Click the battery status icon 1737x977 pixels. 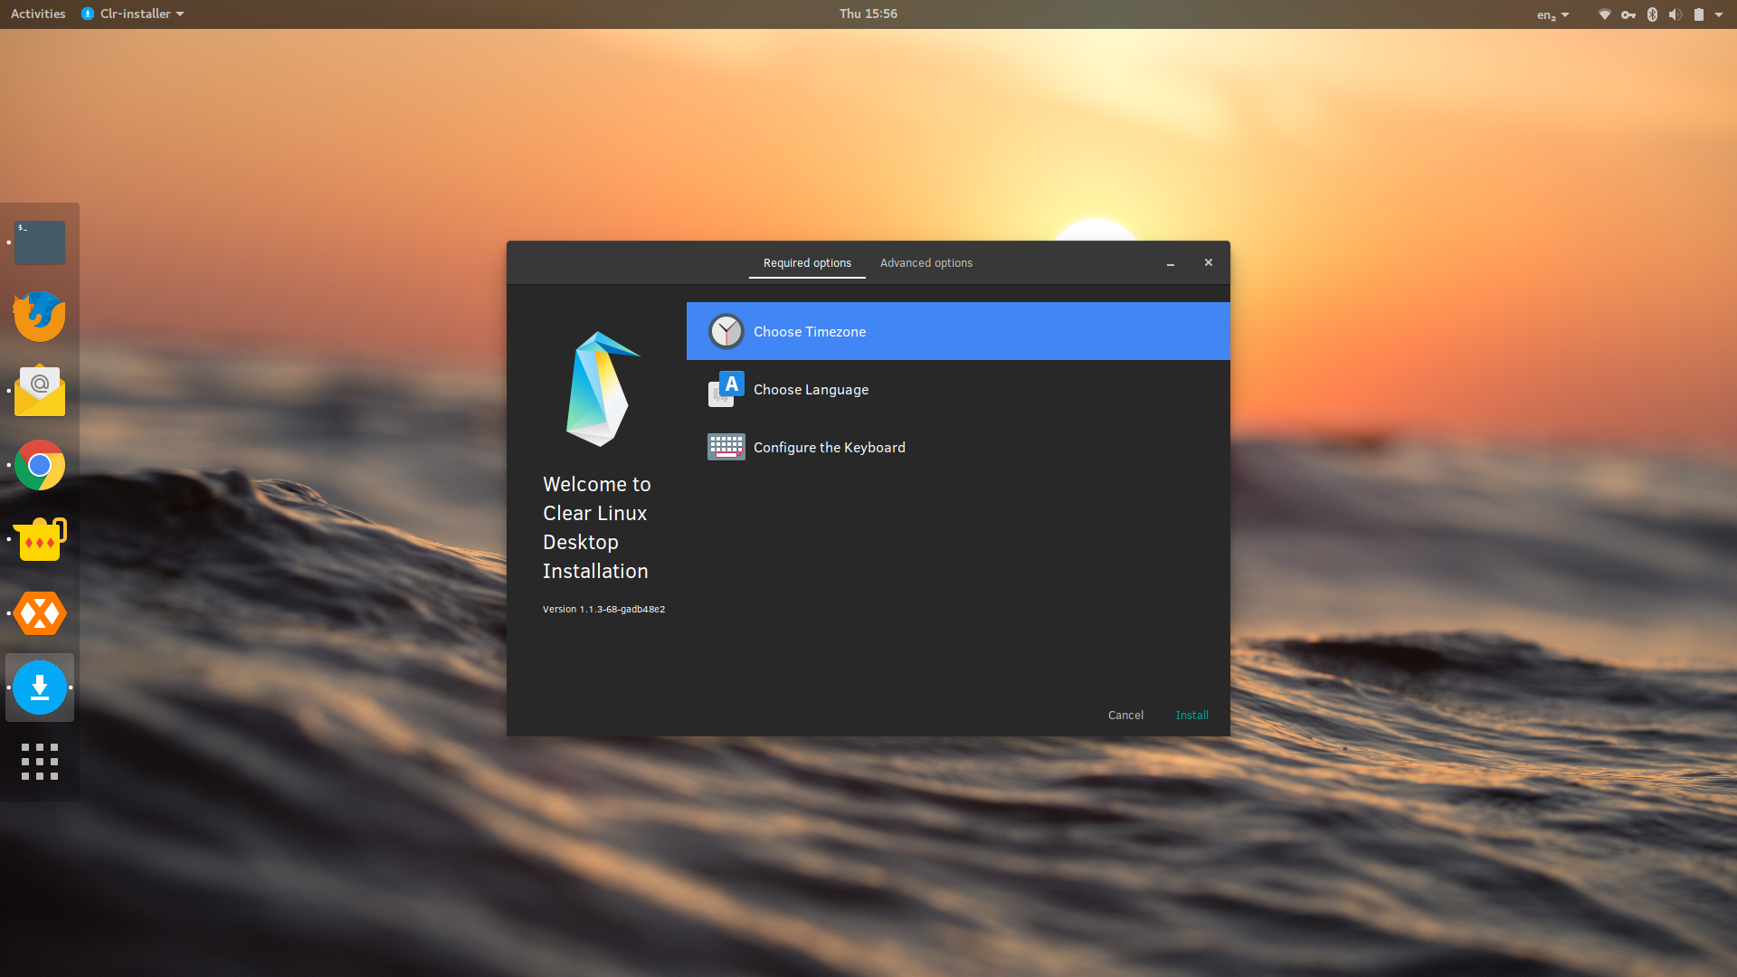[x=1699, y=14]
